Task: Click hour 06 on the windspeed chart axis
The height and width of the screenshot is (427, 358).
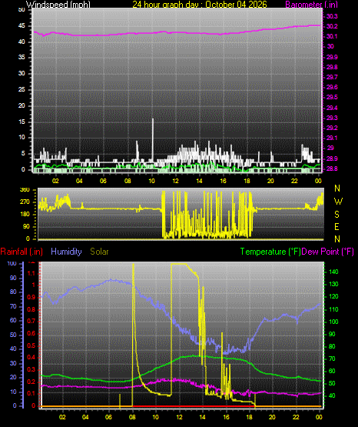Action: (x=103, y=181)
